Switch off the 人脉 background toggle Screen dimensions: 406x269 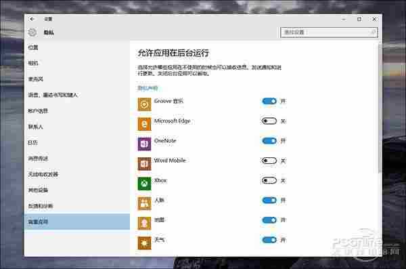click(269, 201)
